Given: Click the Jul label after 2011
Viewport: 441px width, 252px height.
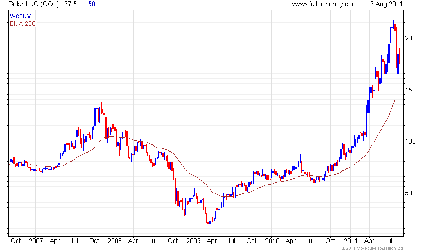Looking at the screenshot, I should tap(388, 241).
